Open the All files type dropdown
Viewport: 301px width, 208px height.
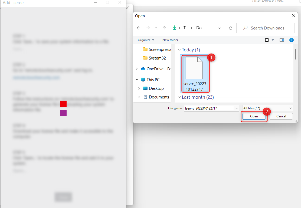[x=267, y=108]
